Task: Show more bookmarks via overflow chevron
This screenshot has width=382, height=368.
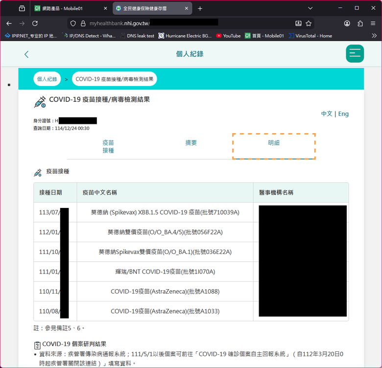Action: tap(374, 36)
